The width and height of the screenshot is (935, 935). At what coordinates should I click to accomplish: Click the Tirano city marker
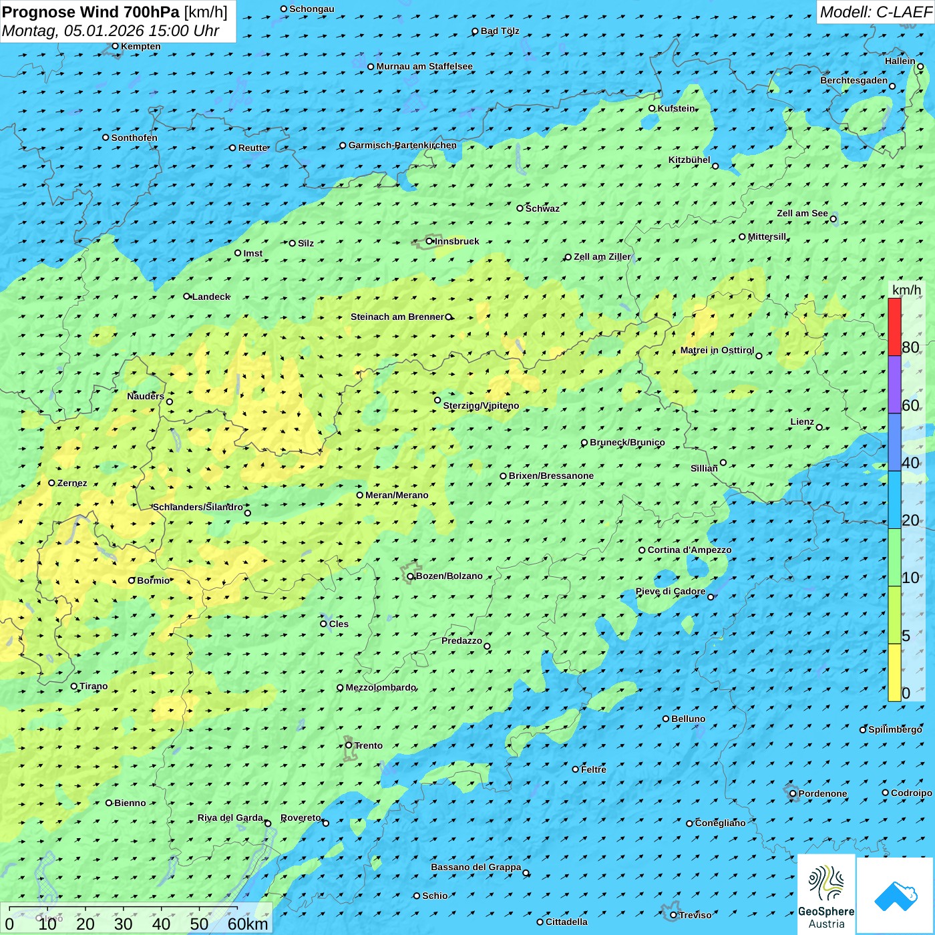coord(74,686)
